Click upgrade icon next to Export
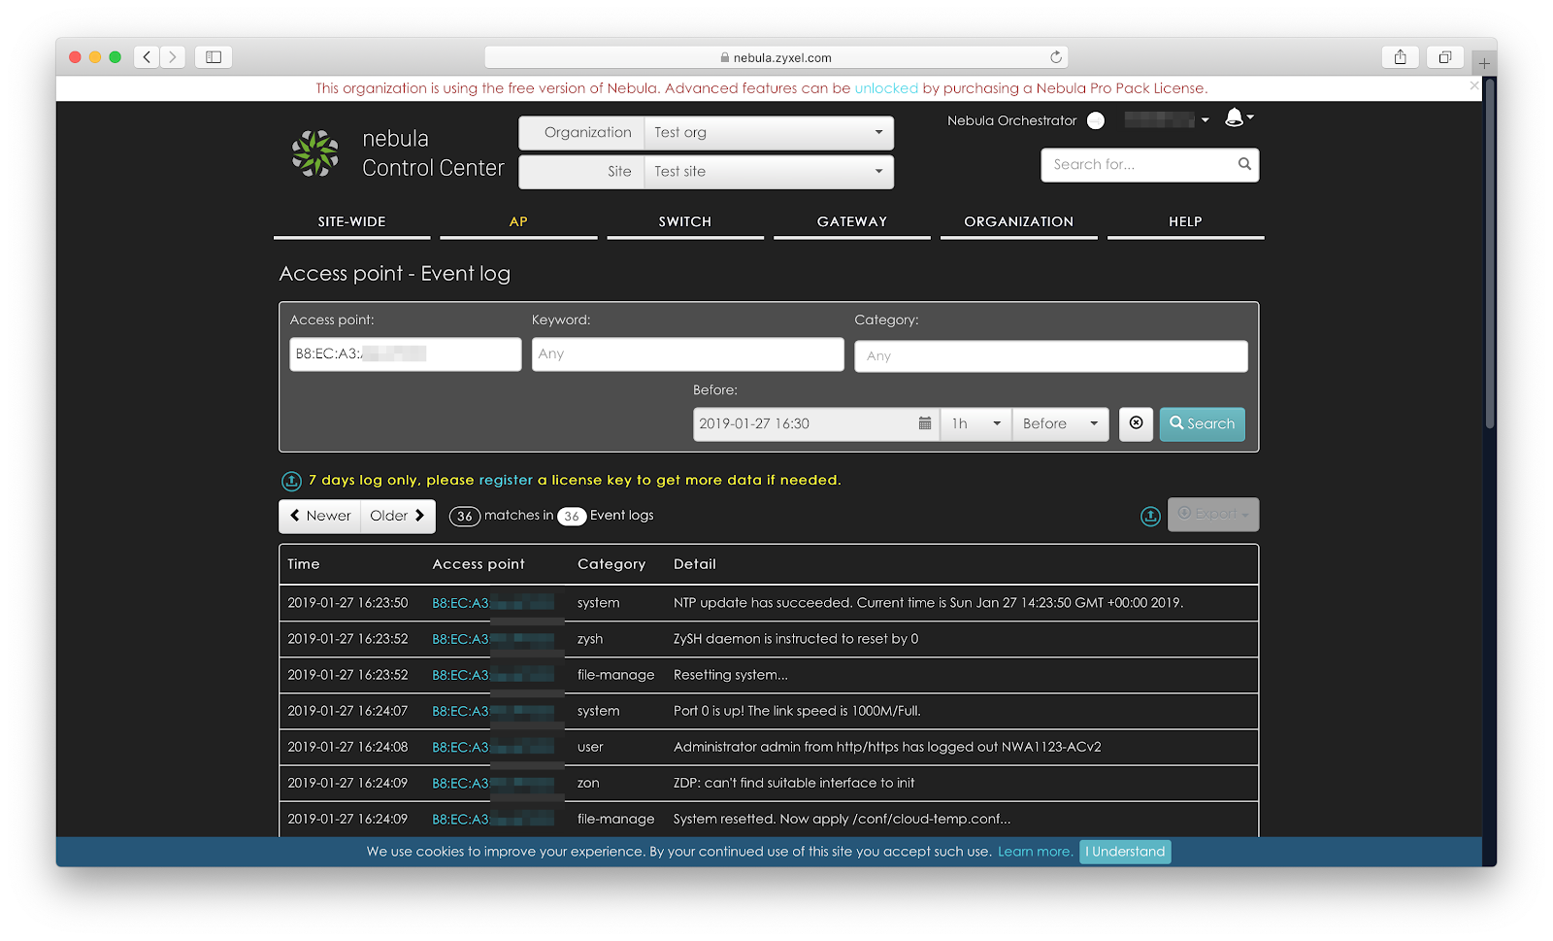 (x=1150, y=516)
